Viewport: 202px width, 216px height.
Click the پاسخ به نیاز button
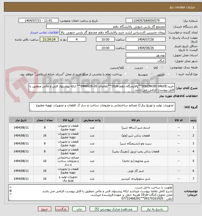155,209
